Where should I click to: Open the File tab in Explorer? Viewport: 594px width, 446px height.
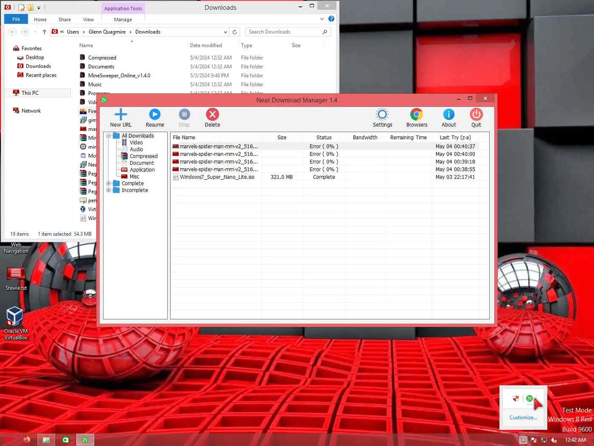tap(16, 19)
